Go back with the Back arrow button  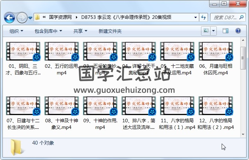pyautogui.click(x=9, y=17)
